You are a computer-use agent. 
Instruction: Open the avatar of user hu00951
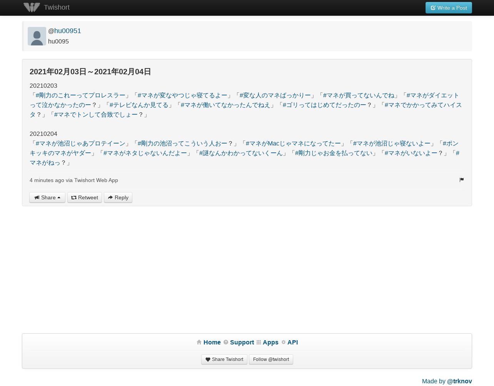[37, 36]
